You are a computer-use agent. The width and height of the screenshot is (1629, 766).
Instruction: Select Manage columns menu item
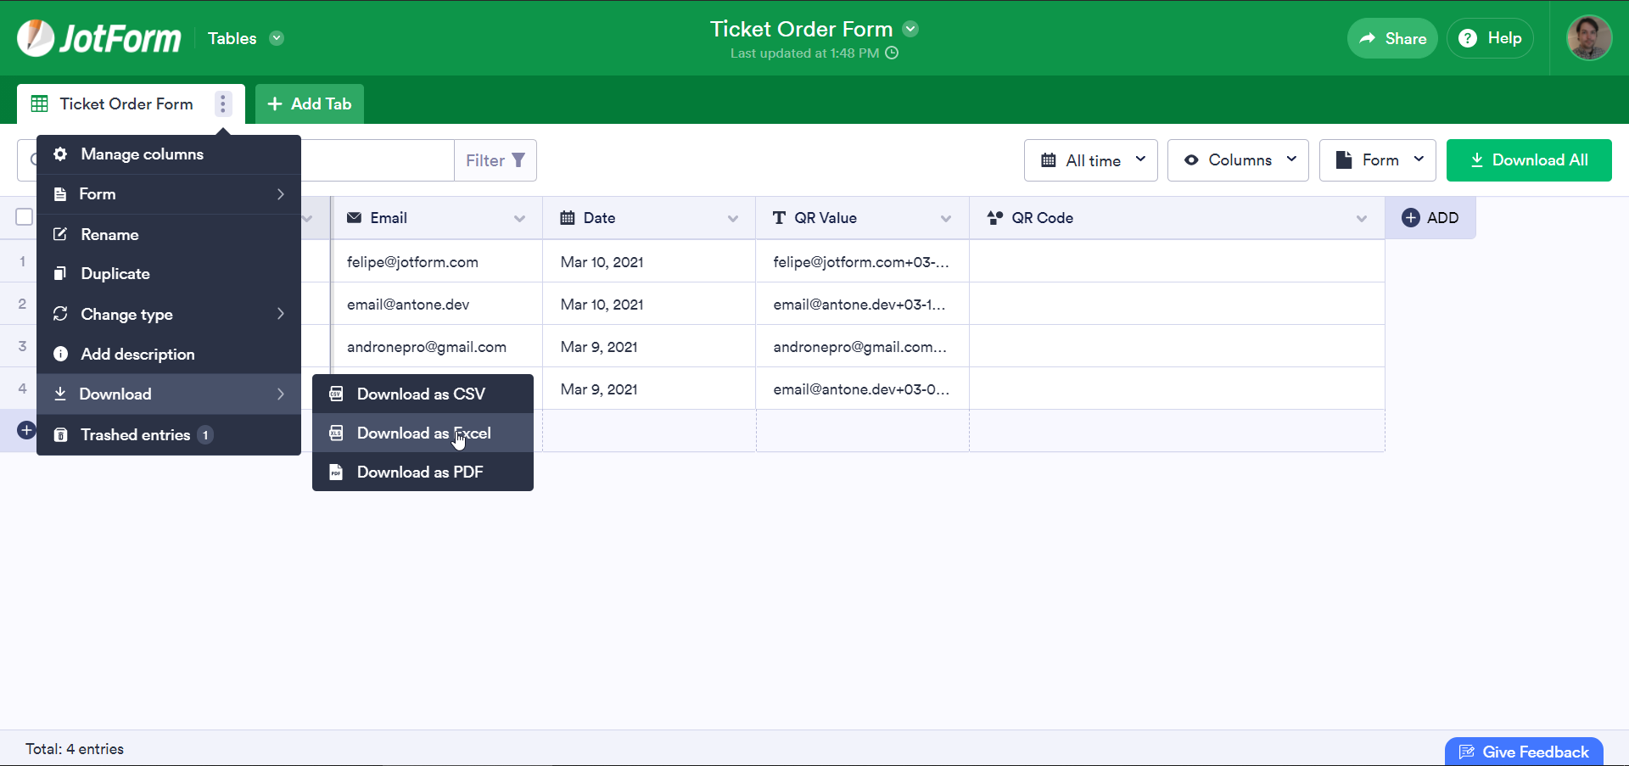[142, 154]
